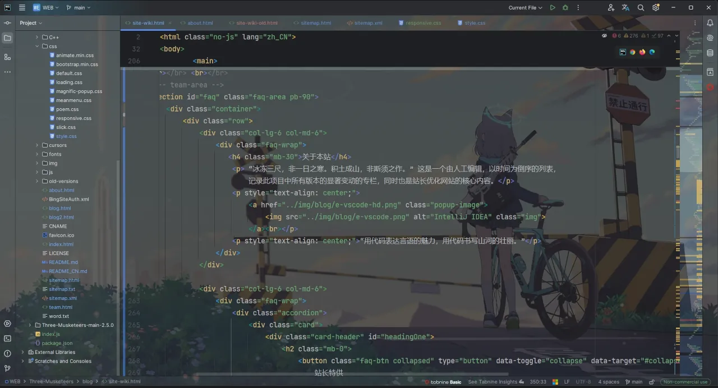Viewport: 718px width, 388px height.
Task: Open the Search Everywhere magnifier
Action: 641,8
